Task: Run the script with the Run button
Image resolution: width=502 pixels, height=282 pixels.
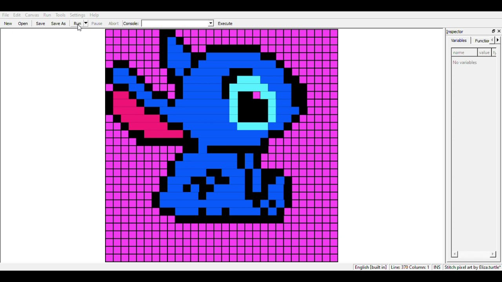Action: [x=77, y=23]
